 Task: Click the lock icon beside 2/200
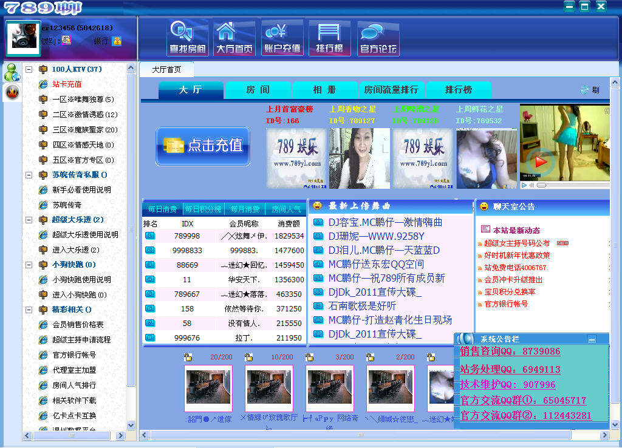(370, 357)
